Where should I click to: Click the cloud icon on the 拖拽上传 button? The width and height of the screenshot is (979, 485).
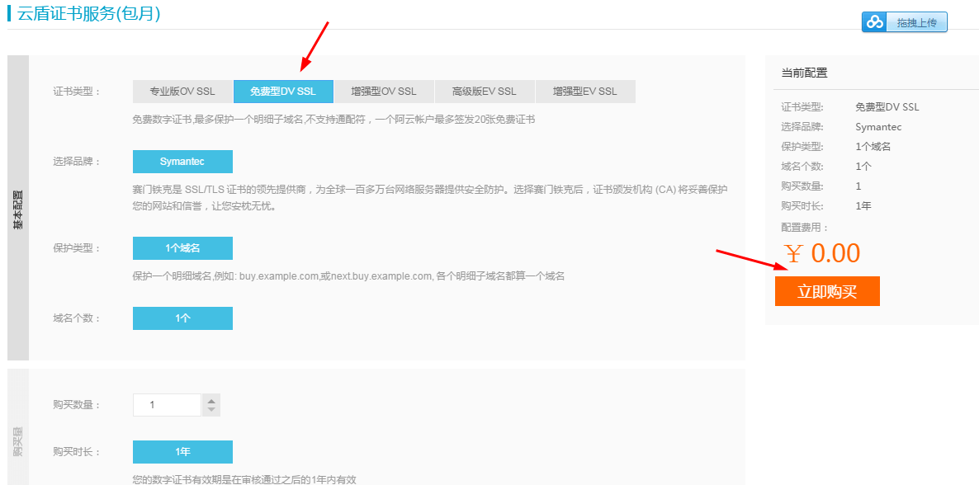[875, 22]
